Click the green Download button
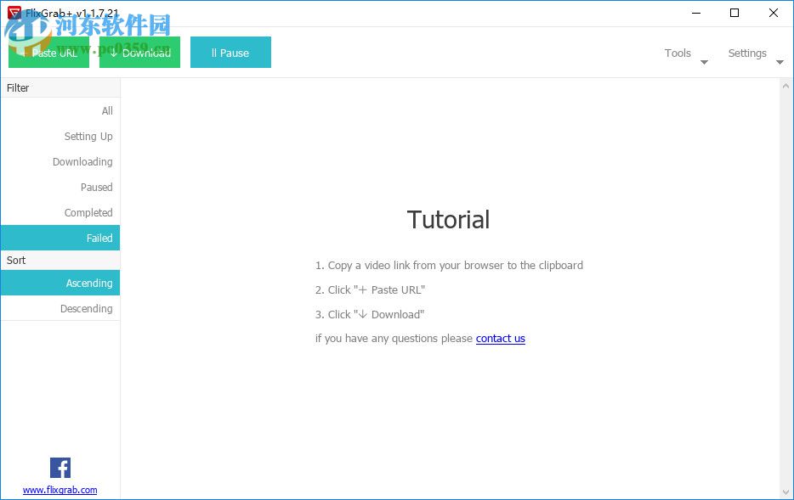This screenshot has height=500, width=794. click(139, 52)
